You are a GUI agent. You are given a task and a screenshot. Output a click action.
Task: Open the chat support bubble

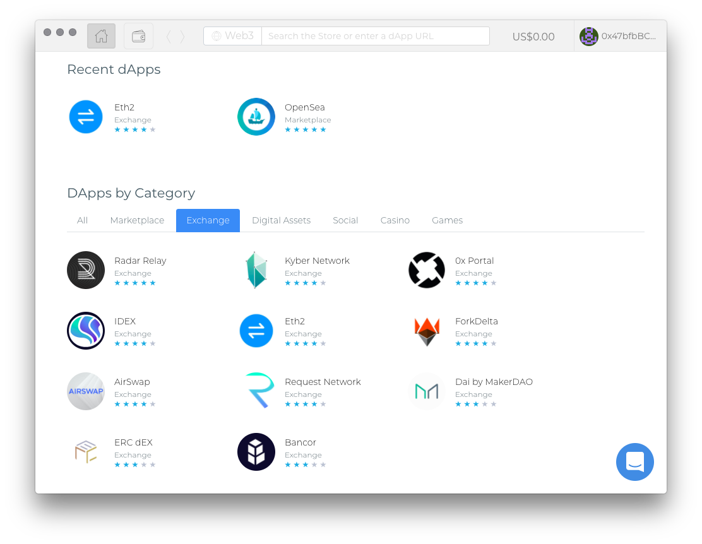click(x=635, y=462)
